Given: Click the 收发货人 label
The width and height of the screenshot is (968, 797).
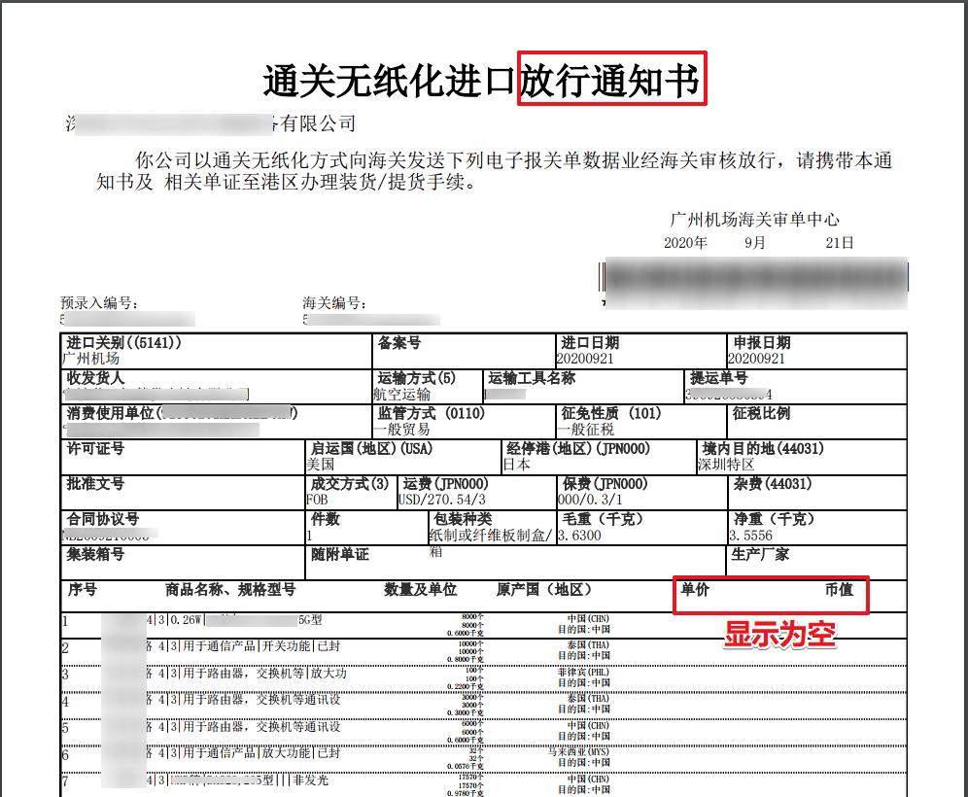Looking at the screenshot, I should pos(95,378).
